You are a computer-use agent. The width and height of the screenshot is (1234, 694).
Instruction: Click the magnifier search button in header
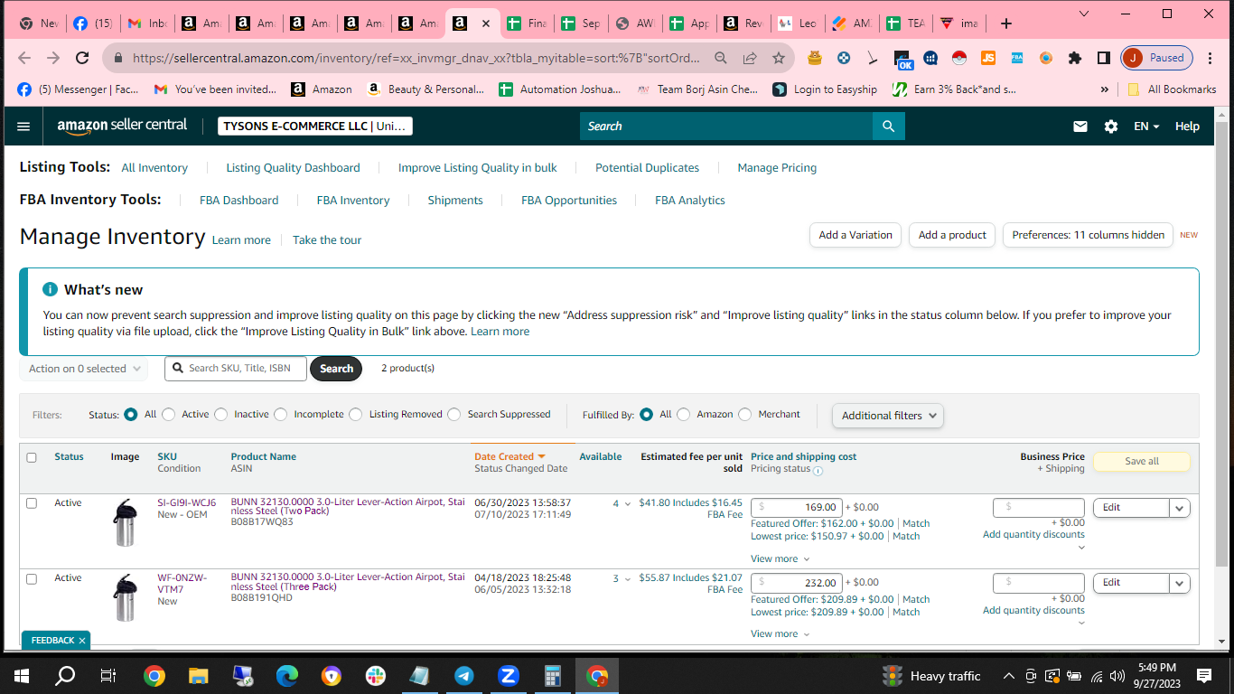(889, 127)
